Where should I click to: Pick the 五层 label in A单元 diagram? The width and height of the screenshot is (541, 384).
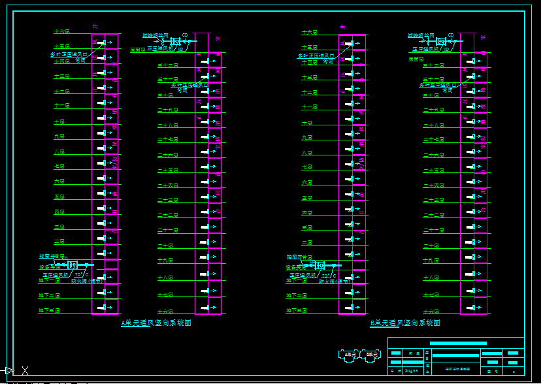[x=59, y=197]
